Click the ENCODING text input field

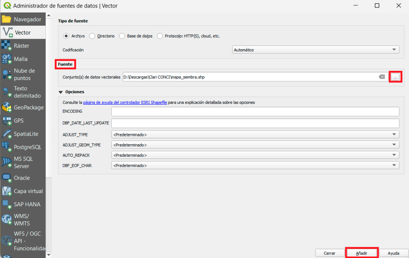255,112
